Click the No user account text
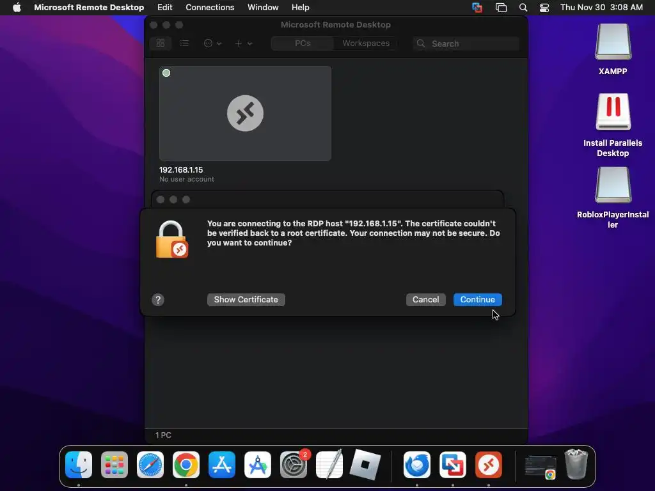This screenshot has height=491, width=655. click(x=186, y=179)
